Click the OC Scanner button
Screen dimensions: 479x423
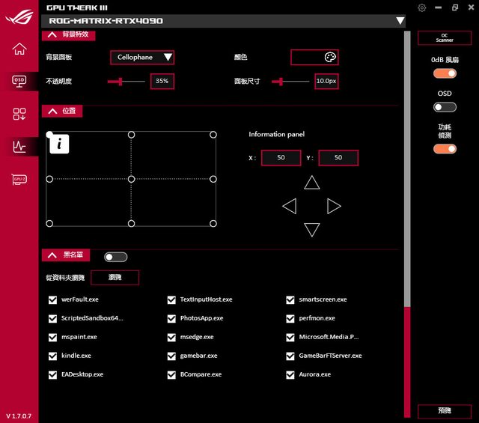pyautogui.click(x=445, y=38)
